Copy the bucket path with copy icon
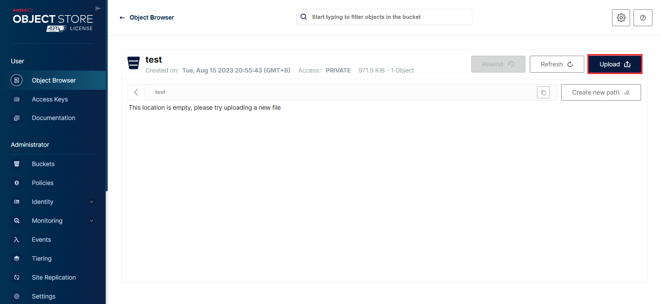Screen dimensions: 661x304 pyautogui.click(x=543, y=93)
